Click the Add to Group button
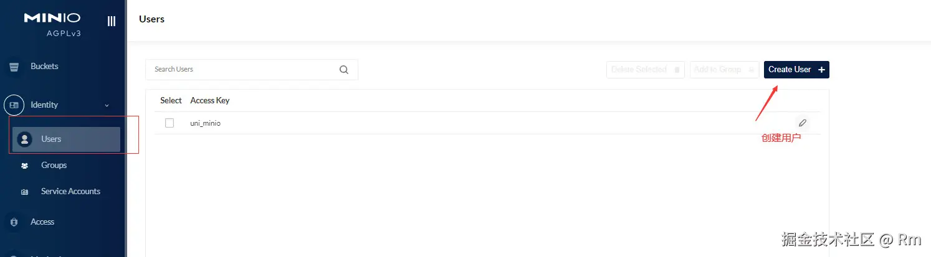The width and height of the screenshot is (931, 257). [x=724, y=70]
